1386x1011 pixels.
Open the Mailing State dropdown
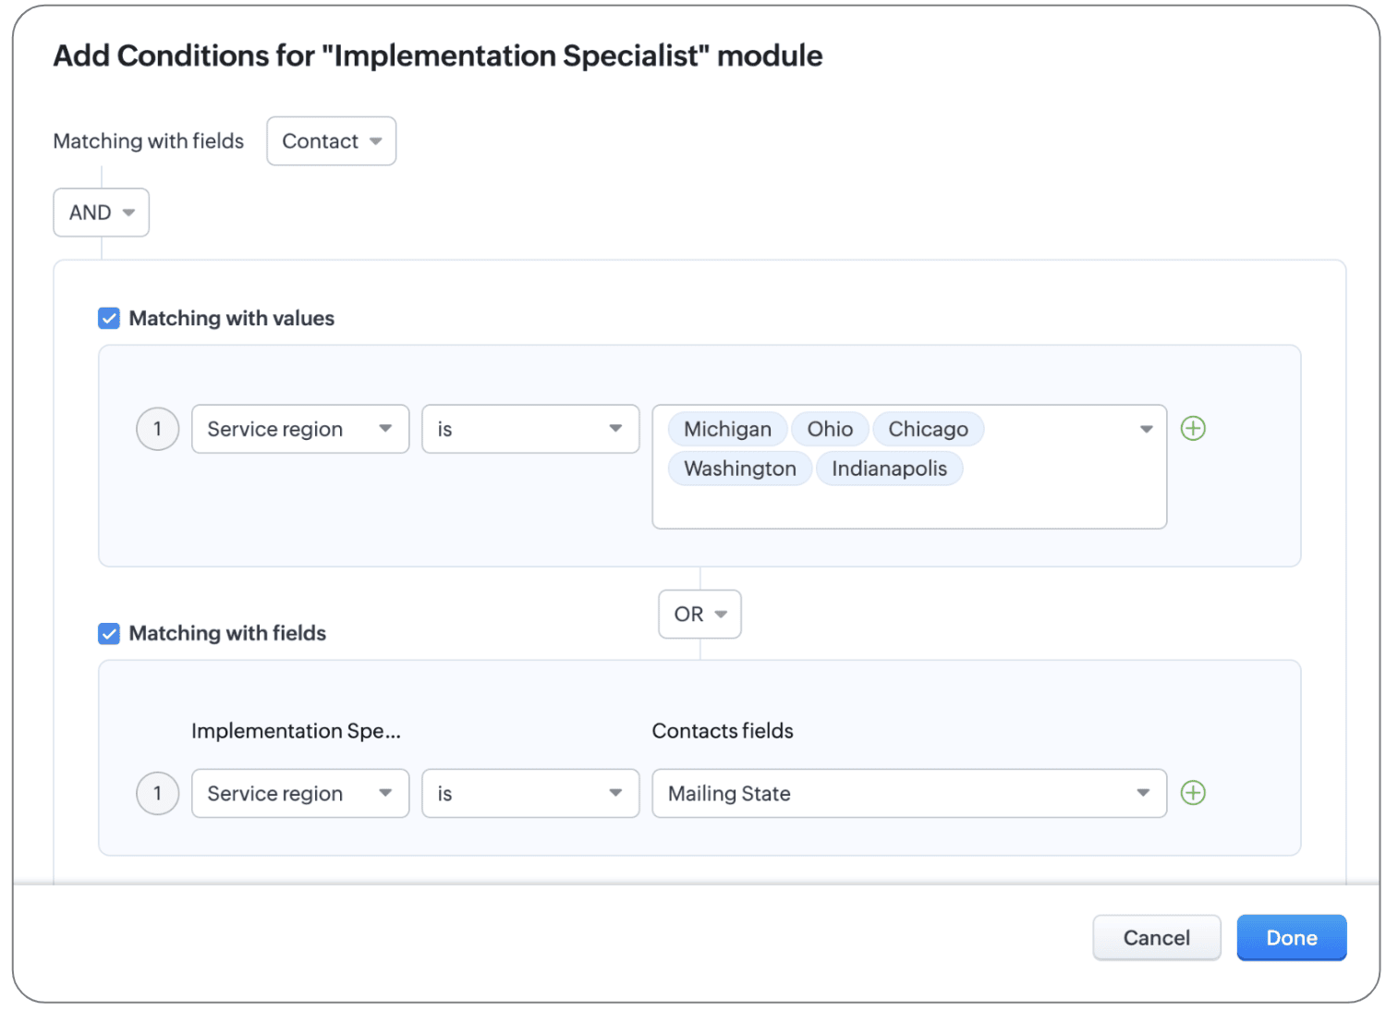click(x=908, y=794)
